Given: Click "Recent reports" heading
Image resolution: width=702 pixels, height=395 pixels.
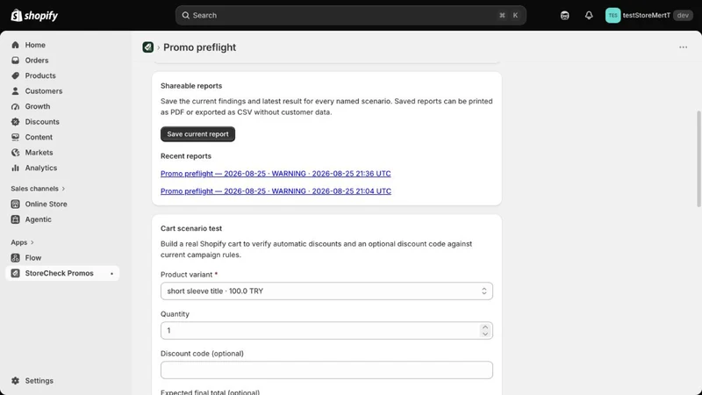Looking at the screenshot, I should 186,156.
